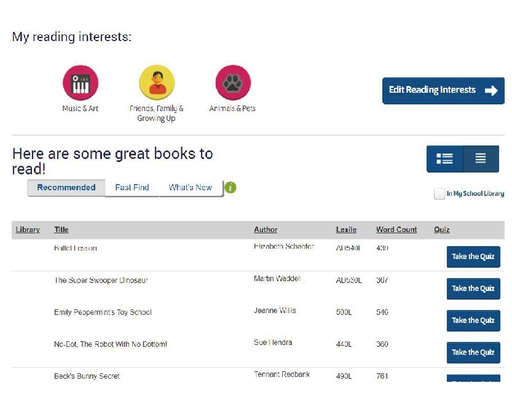Open the green info icon beside tabs
The height and width of the screenshot is (407, 512).
pos(230,187)
